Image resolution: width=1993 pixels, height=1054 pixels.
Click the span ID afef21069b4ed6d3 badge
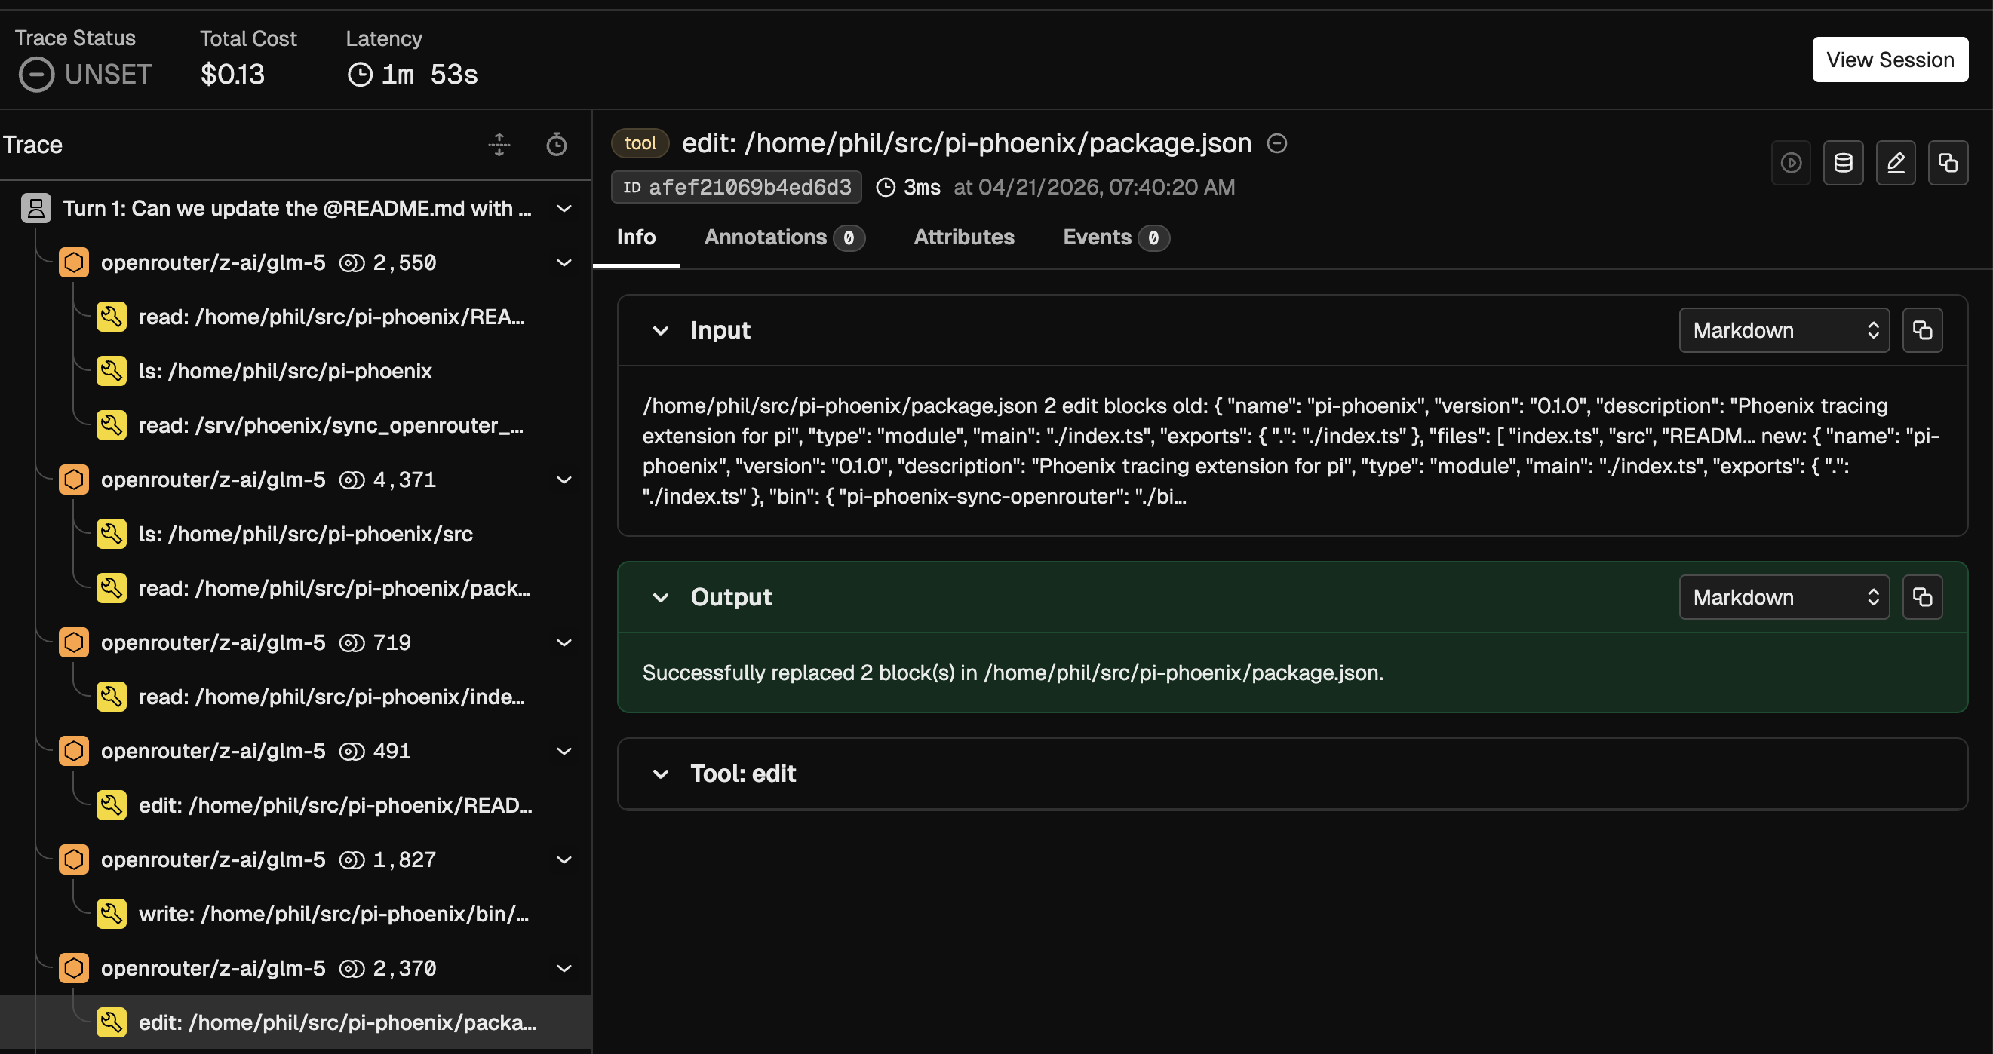coord(735,187)
